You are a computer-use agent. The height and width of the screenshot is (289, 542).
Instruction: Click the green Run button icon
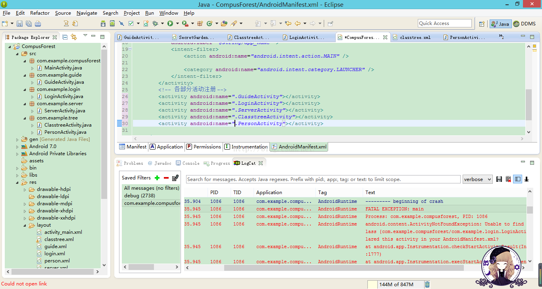170,24
